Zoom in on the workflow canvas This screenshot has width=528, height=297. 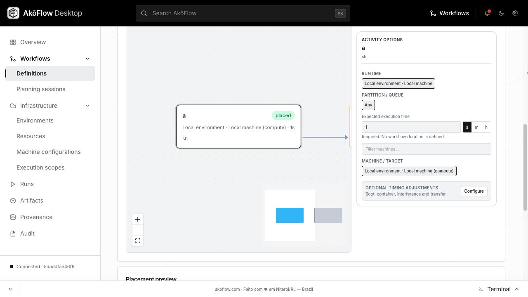point(138,219)
